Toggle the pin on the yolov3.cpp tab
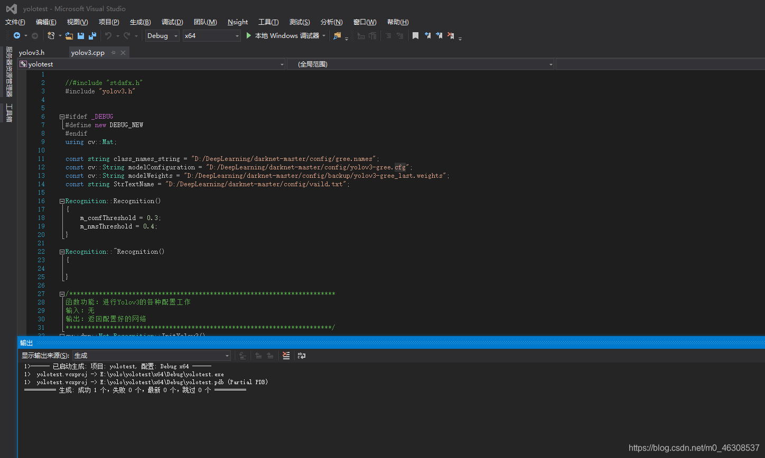This screenshot has width=765, height=458. point(113,53)
